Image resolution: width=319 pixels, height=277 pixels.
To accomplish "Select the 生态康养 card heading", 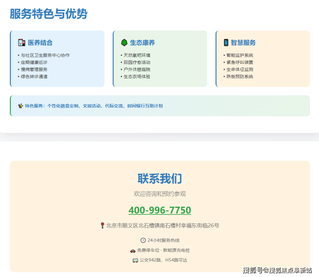I will click(142, 43).
